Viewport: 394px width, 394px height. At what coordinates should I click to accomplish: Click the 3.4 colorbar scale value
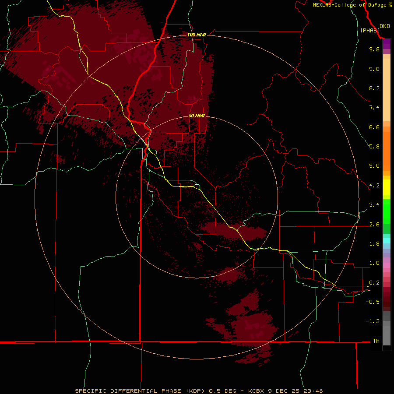pyautogui.click(x=374, y=205)
